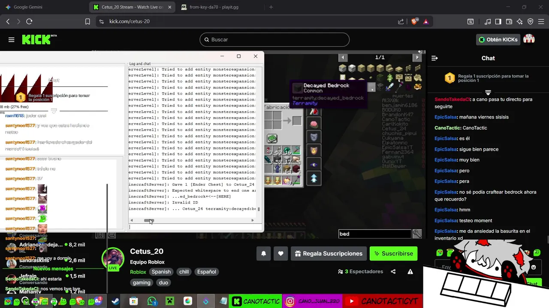Bookmark this page
Image resolution: width=549 pixels, height=308 pixels.
coord(87,21)
